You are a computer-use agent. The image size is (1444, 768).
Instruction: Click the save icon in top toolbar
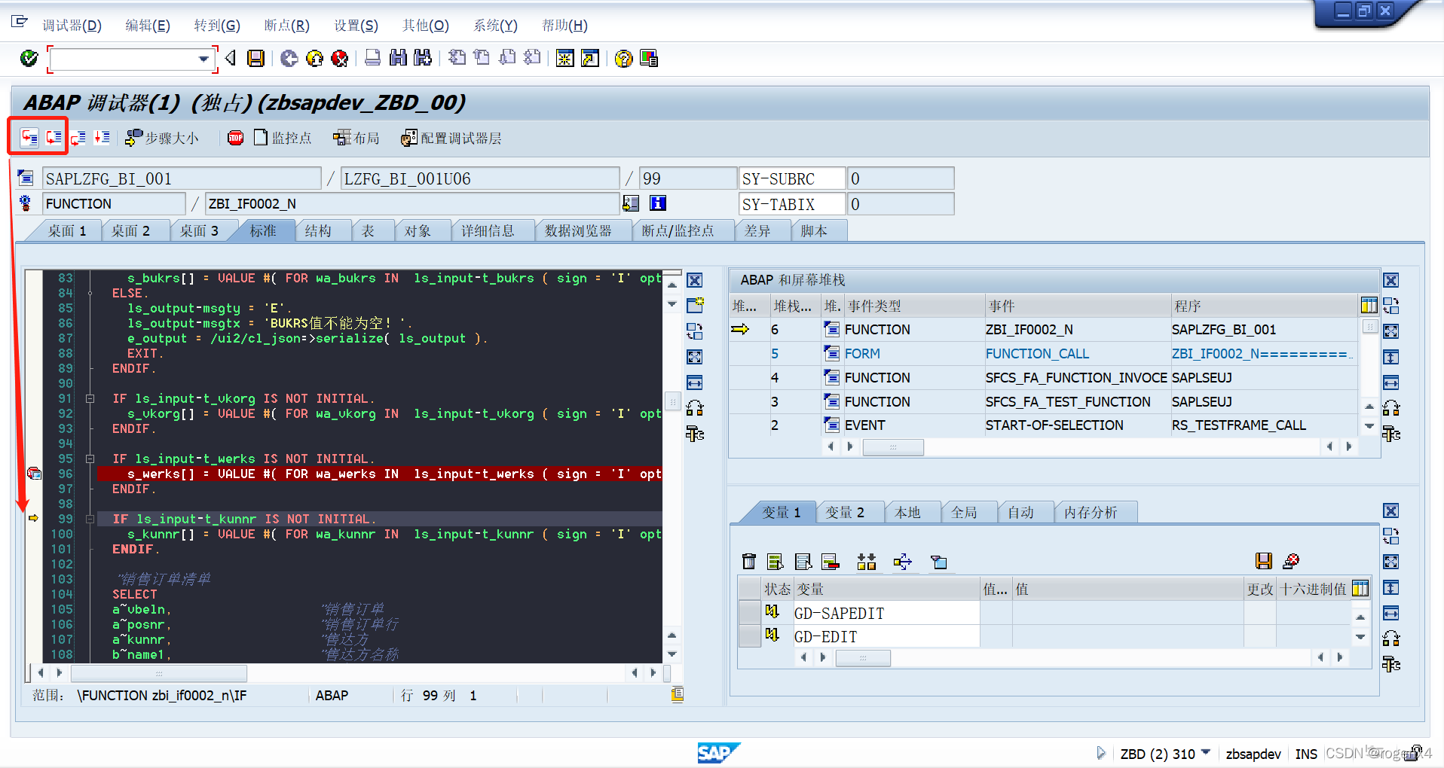point(256,58)
